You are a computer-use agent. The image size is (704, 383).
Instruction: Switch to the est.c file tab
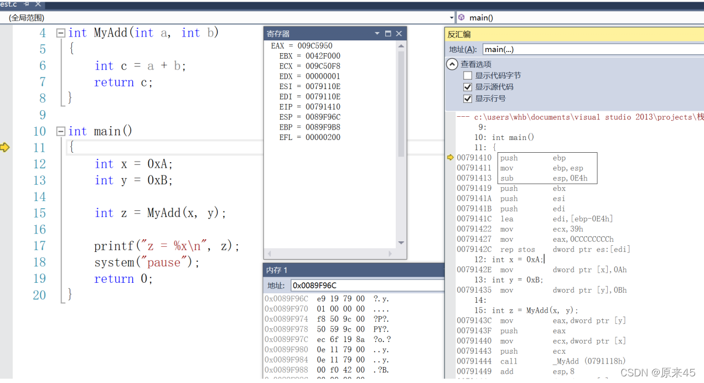click(x=9, y=4)
